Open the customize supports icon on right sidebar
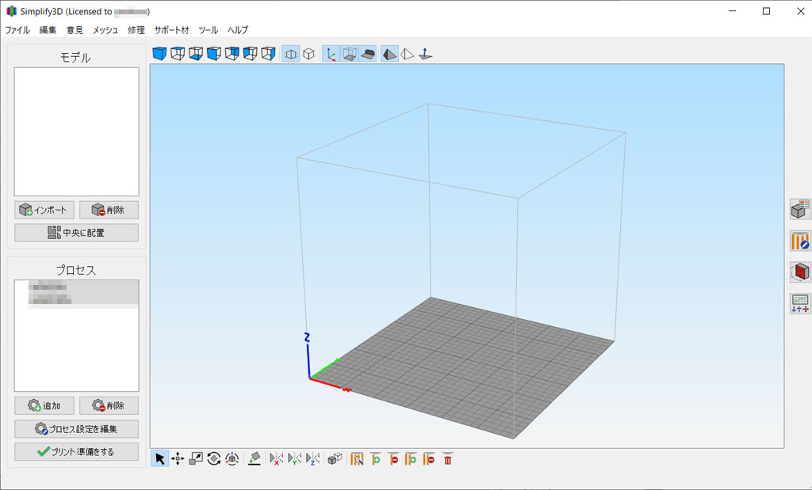 pyautogui.click(x=800, y=241)
